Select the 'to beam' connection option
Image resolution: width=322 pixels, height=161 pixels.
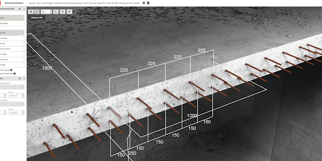12,38
